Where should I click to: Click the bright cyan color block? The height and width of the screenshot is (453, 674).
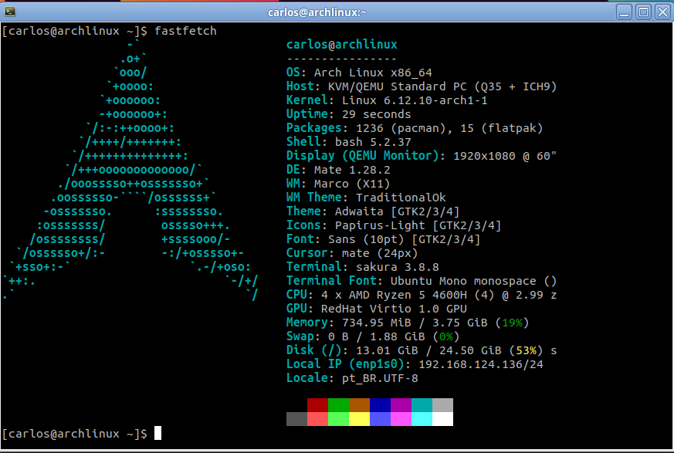tap(422, 419)
